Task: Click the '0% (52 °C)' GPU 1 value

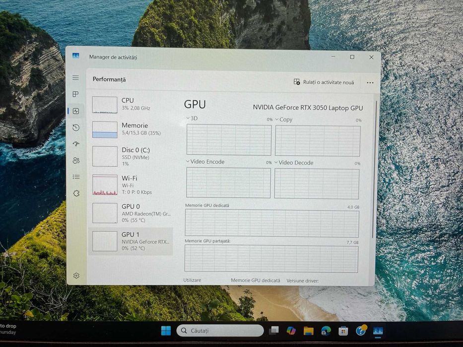Action: tap(133, 248)
